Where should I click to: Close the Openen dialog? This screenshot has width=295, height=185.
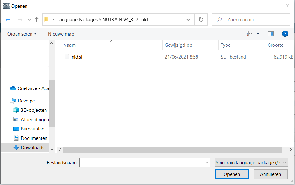[x=288, y=6]
